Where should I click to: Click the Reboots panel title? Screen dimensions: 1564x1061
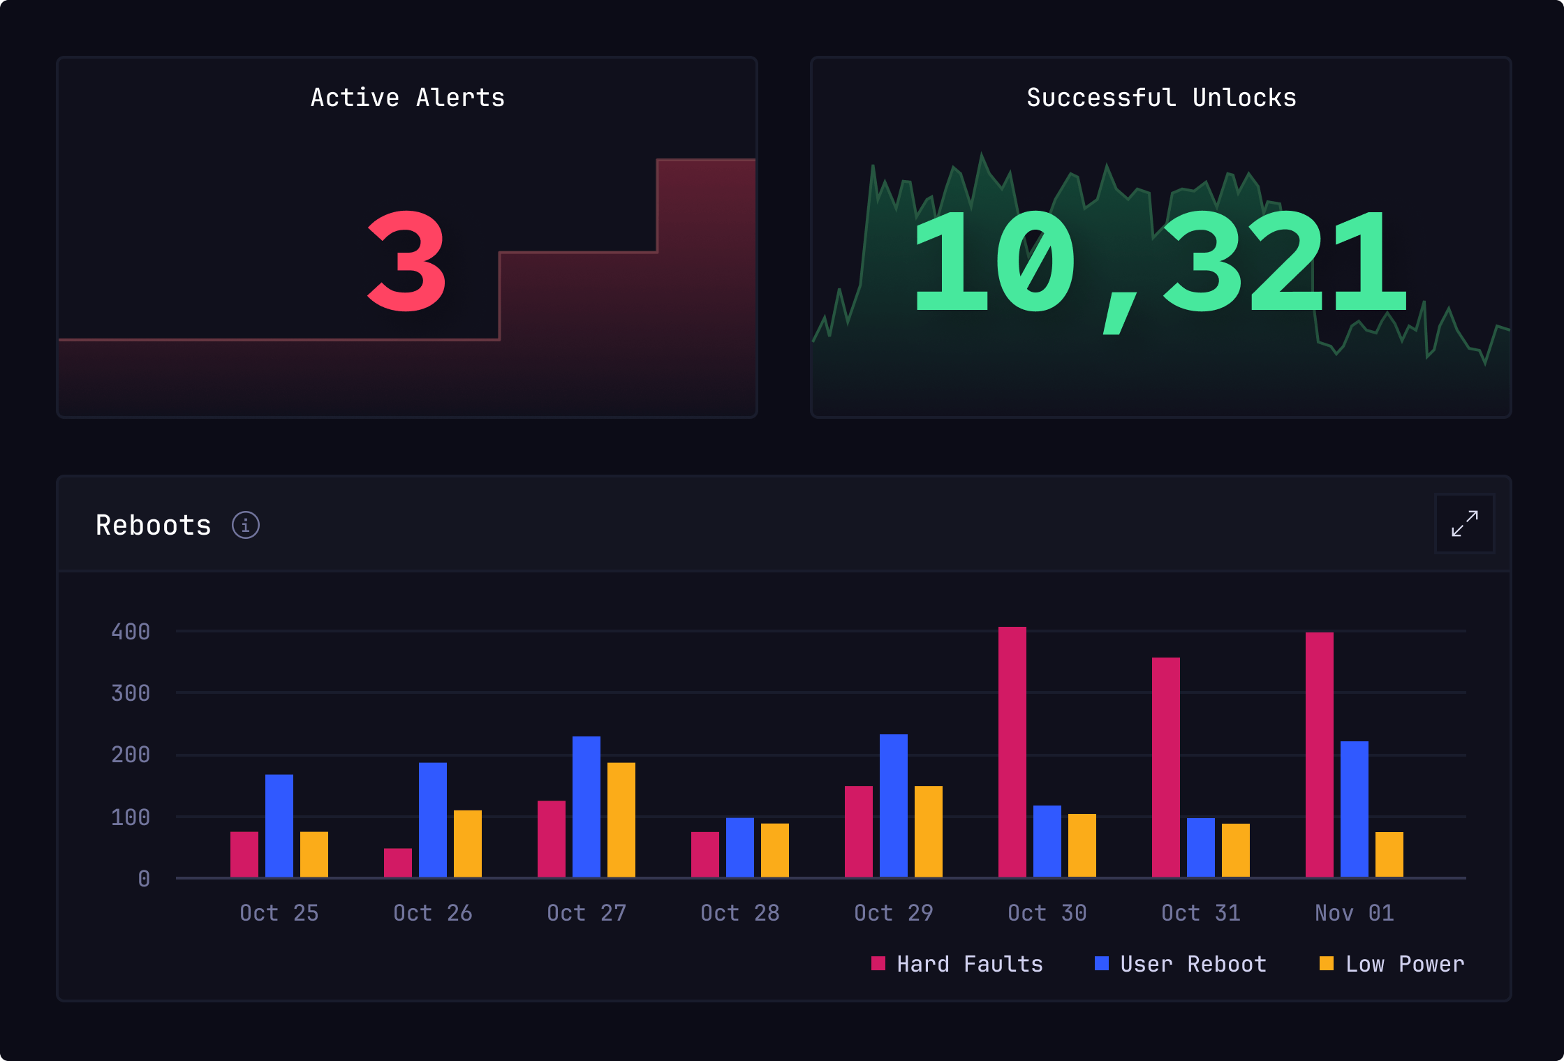tap(153, 524)
